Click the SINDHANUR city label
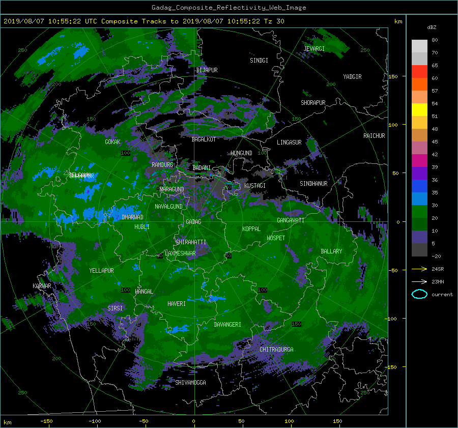Screen dimensions: 458x428 [x=313, y=184]
